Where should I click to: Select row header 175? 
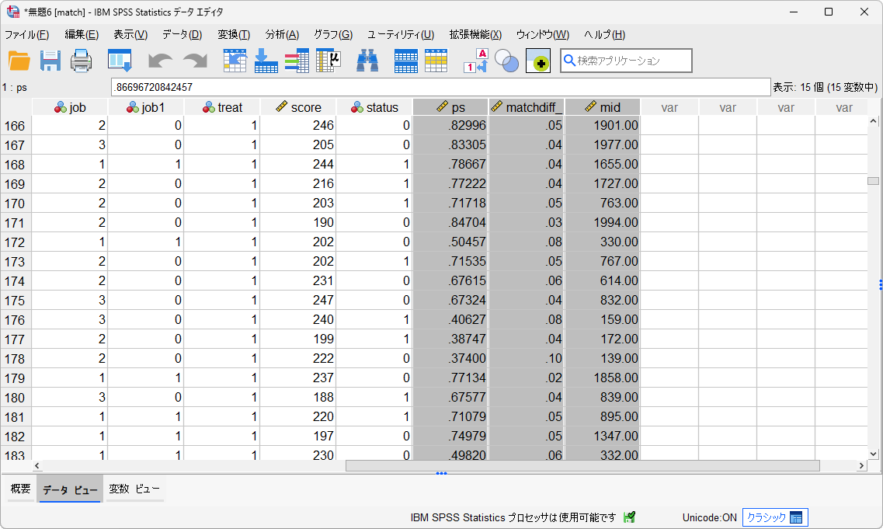[x=16, y=300]
